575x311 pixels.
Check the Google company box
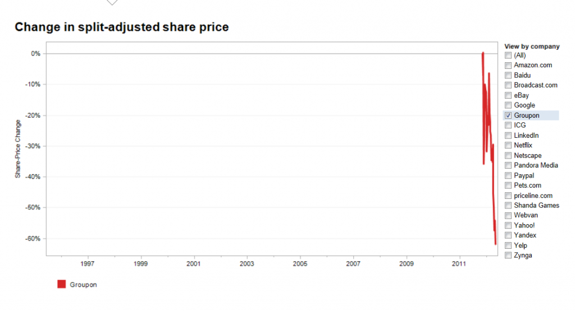pyautogui.click(x=508, y=105)
